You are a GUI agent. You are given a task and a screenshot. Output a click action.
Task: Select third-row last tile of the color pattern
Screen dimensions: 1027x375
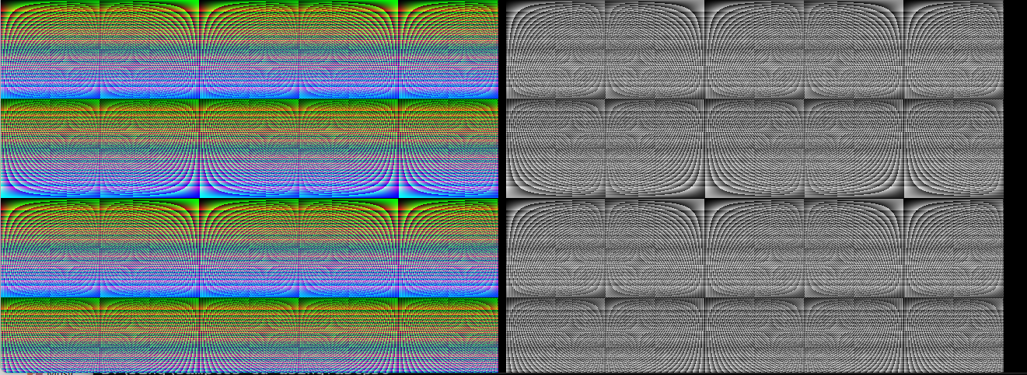448,248
